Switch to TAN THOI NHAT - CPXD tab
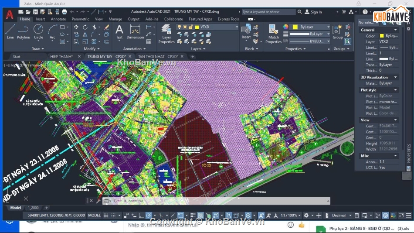The width and height of the screenshot is (414, 233). pyautogui.click(x=158, y=57)
